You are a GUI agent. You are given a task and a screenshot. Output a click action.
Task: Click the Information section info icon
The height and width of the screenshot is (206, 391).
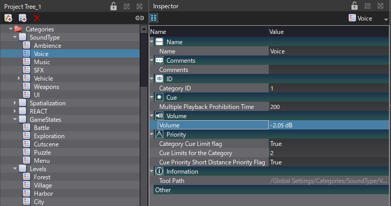(159, 171)
